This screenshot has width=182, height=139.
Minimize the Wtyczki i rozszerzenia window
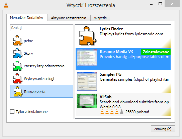[x=151, y=4]
